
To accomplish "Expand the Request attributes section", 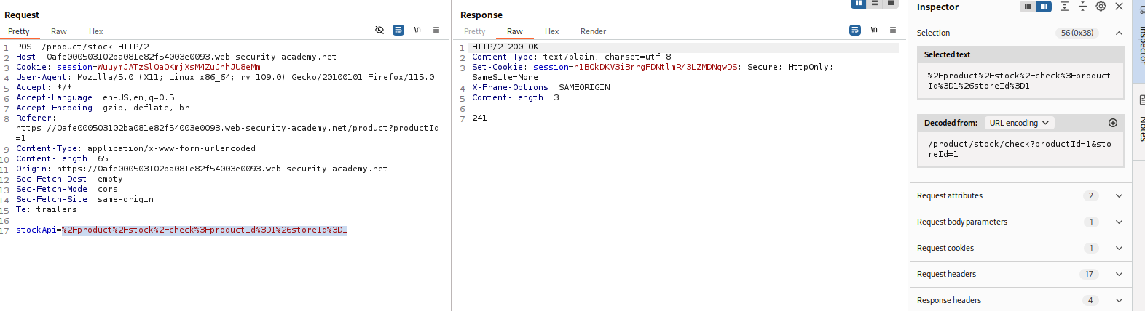I will (1119, 195).
